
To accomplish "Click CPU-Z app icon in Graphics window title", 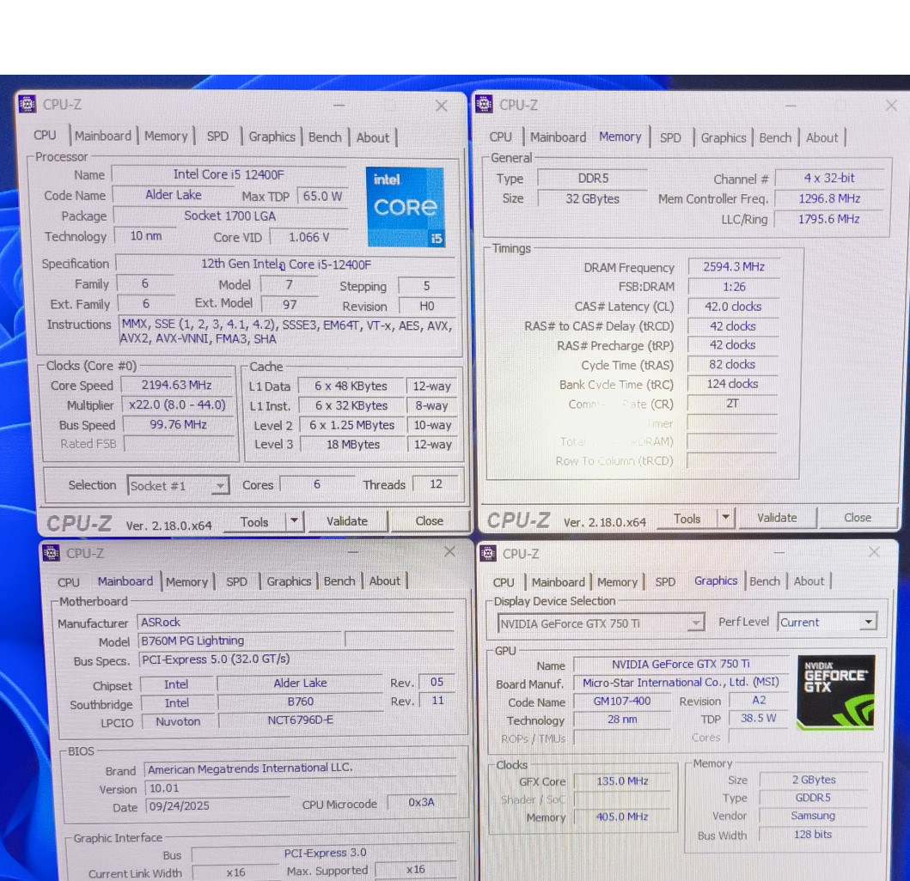I will 488,553.
